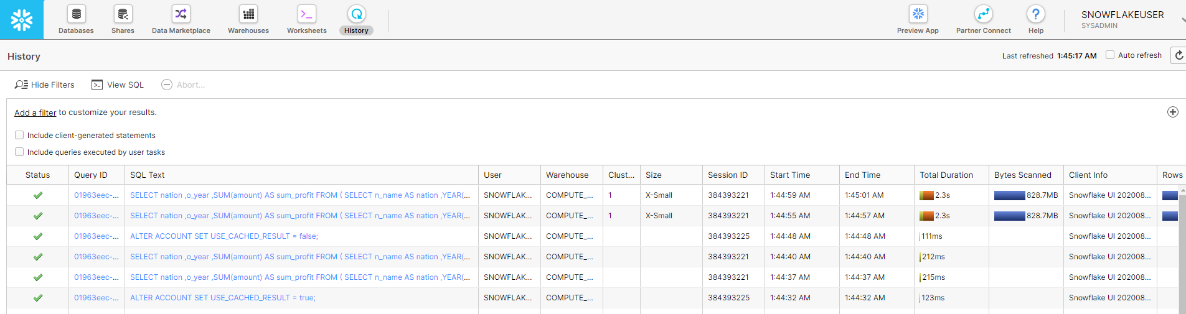1186x314 pixels.
Task: Open the Databases page
Action: (x=76, y=19)
